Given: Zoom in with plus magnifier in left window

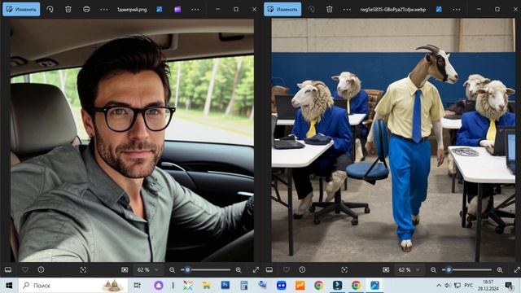Looking at the screenshot, I should click(239, 270).
